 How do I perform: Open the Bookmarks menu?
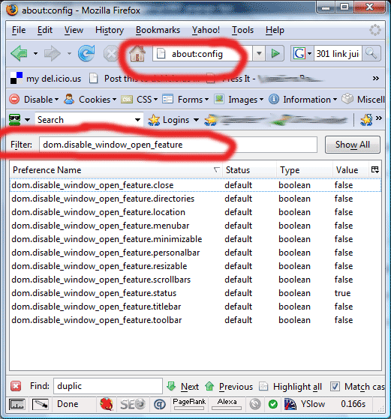pos(158,30)
